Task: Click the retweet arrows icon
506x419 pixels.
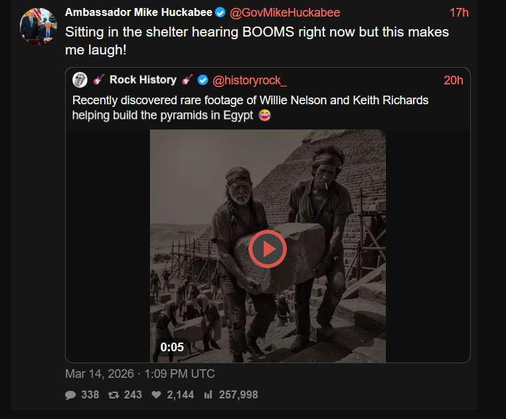Action: tap(114, 395)
